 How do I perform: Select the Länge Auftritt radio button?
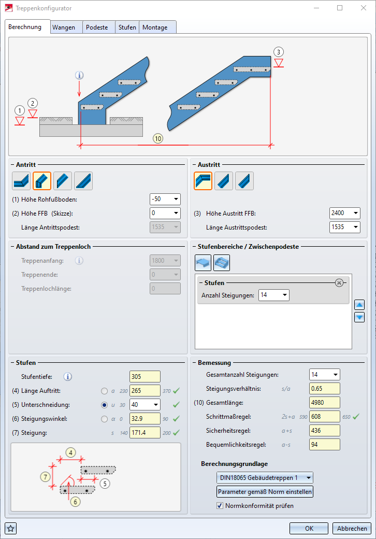coord(105,391)
